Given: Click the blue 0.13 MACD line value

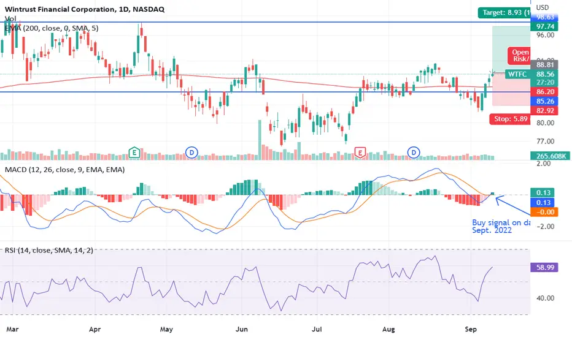Looking at the screenshot, I should click(543, 203).
